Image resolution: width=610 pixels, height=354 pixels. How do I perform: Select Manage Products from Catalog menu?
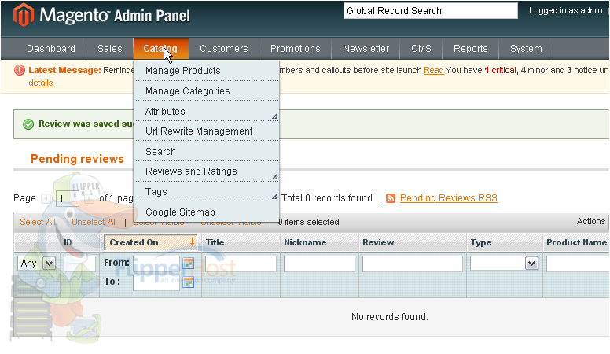206,71
